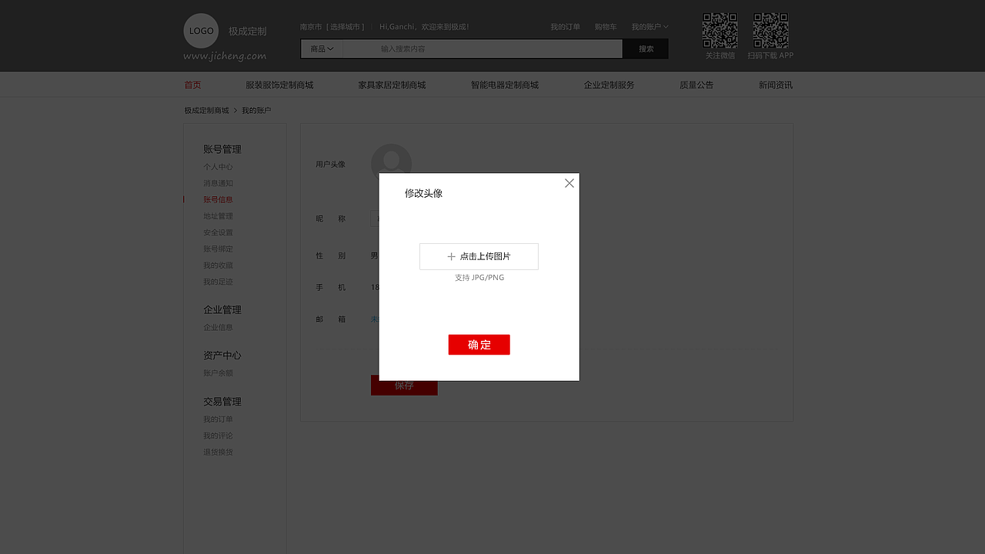Click the 购物车 shopping cart link

coord(606,26)
